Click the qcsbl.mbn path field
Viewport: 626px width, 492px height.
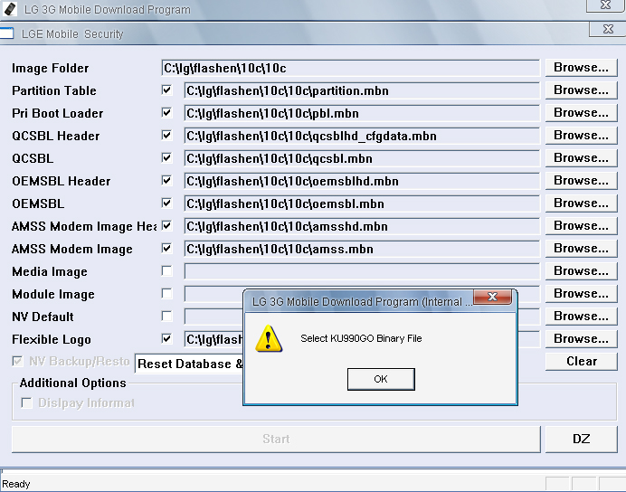pos(362,159)
